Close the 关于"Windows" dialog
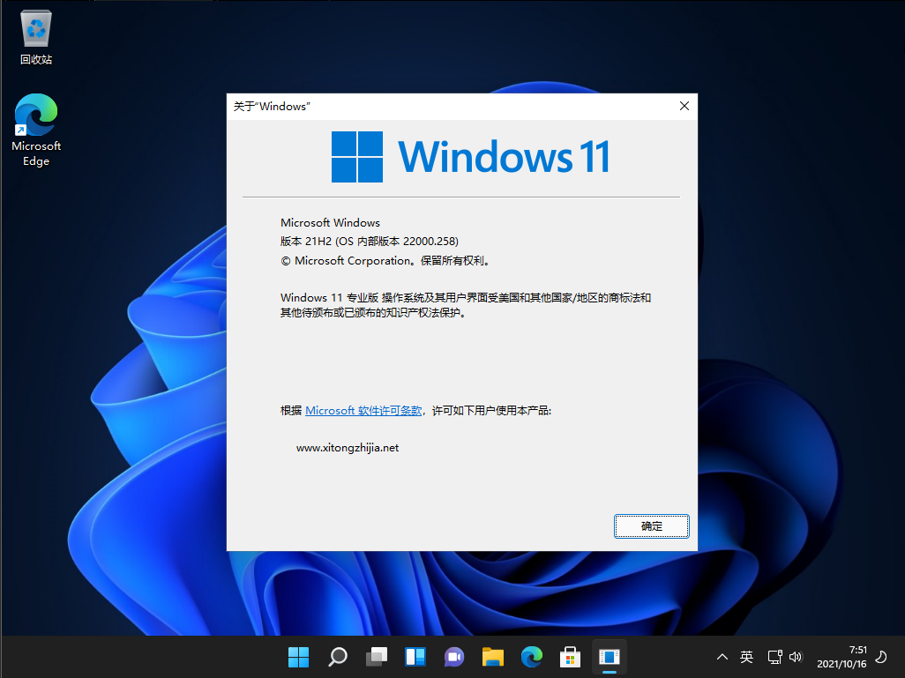 [x=684, y=106]
